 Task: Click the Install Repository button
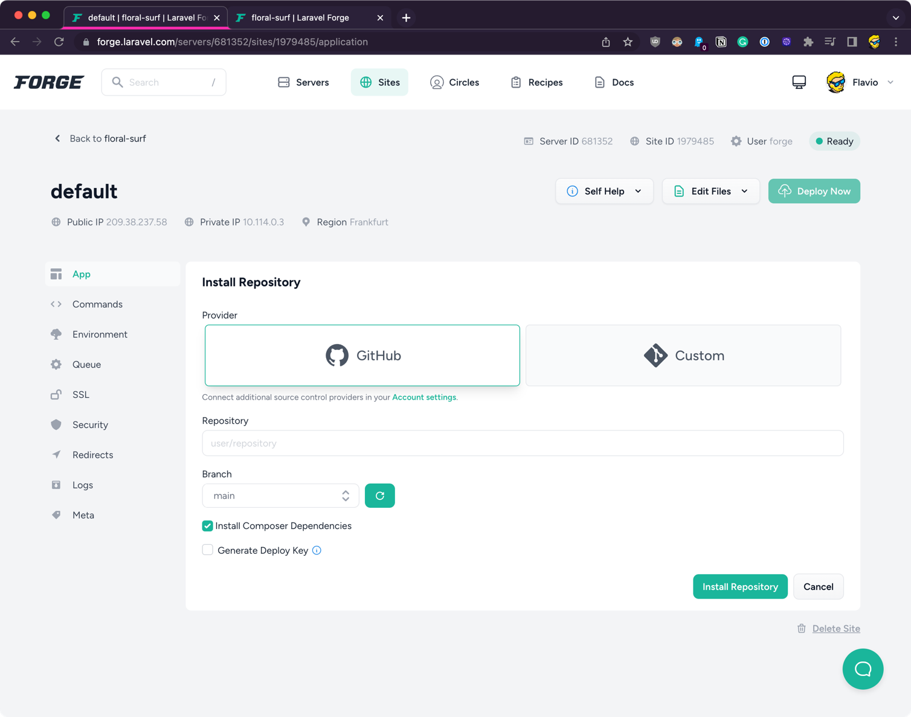click(x=740, y=586)
